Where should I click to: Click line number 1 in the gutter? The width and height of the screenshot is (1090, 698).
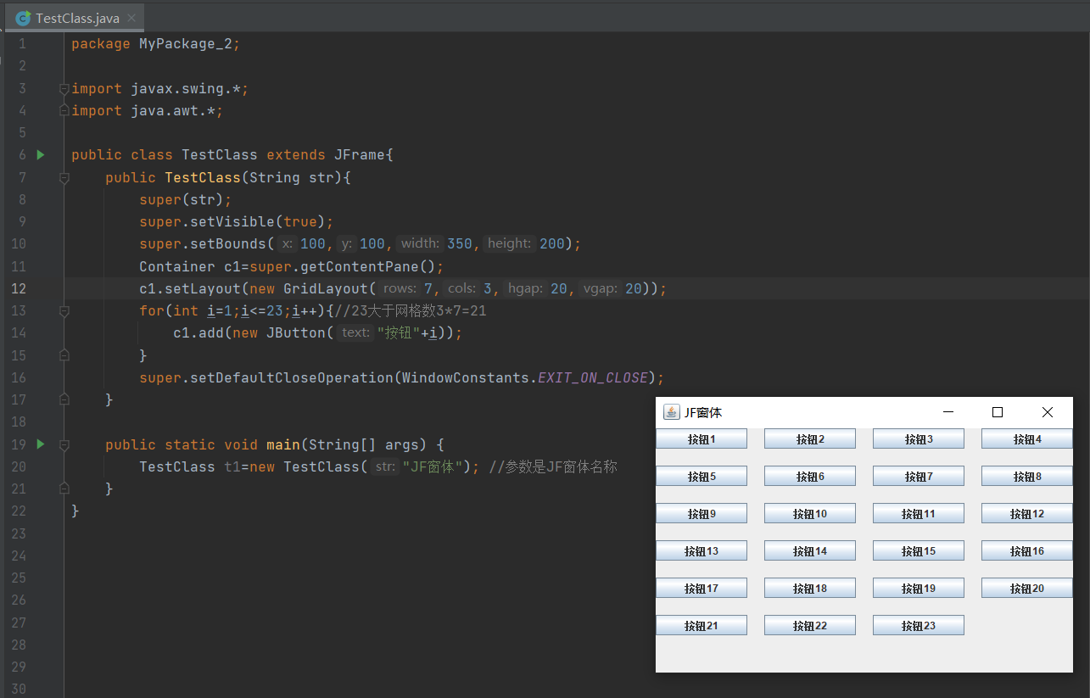pyautogui.click(x=22, y=43)
